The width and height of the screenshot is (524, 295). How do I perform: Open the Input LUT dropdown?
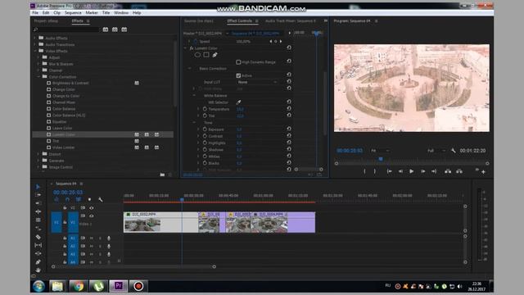click(257, 82)
